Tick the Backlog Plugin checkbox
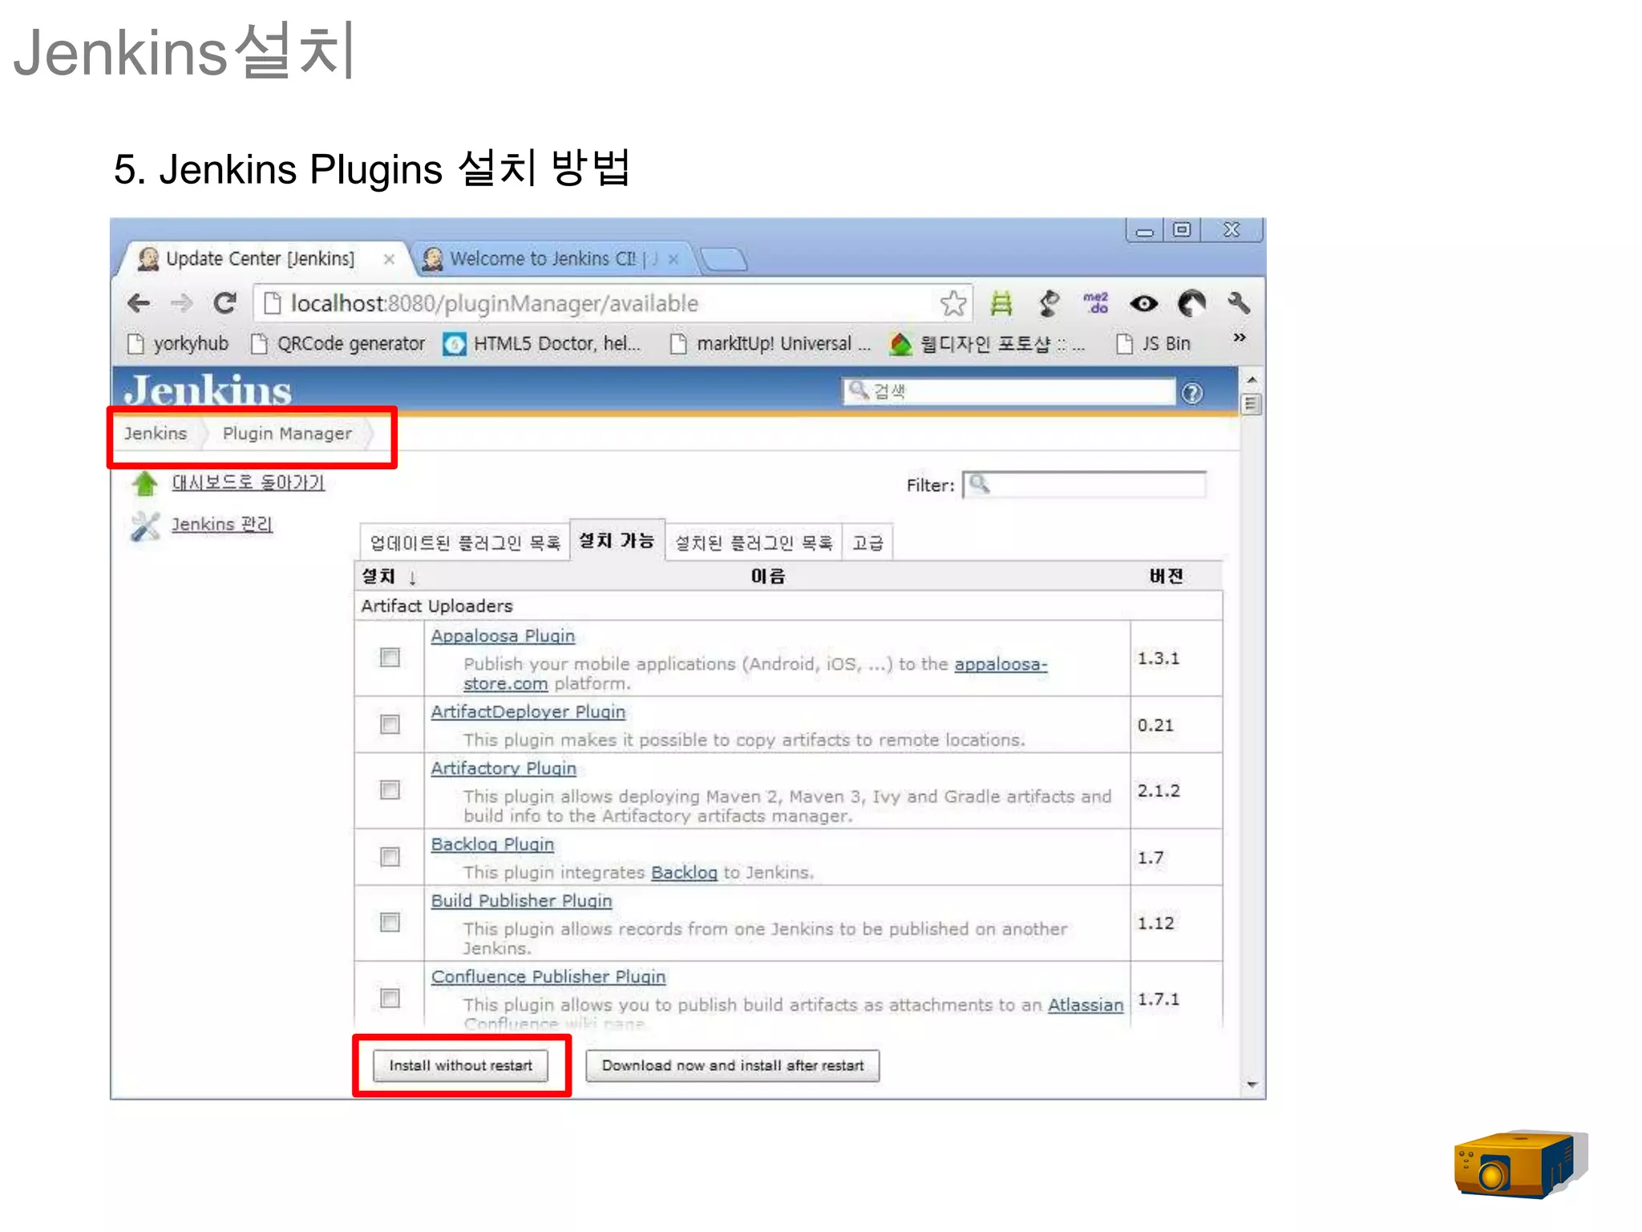The image size is (1642, 1232). [x=390, y=857]
